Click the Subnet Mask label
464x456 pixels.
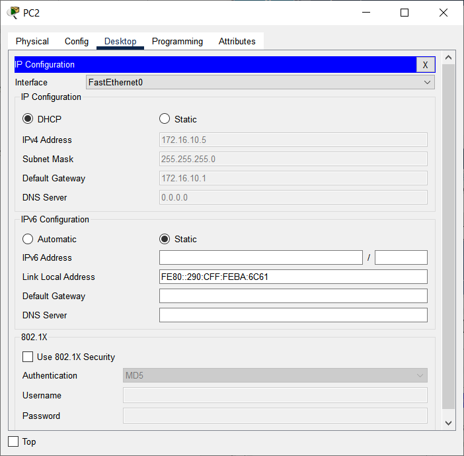(x=48, y=159)
